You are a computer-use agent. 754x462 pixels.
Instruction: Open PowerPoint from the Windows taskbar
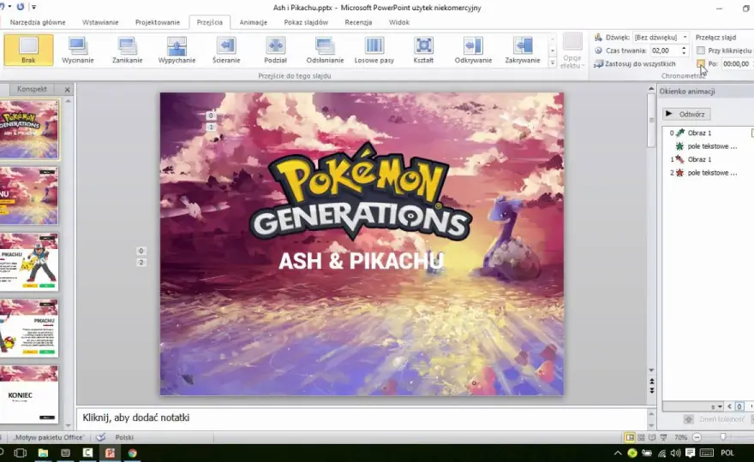coord(111,453)
